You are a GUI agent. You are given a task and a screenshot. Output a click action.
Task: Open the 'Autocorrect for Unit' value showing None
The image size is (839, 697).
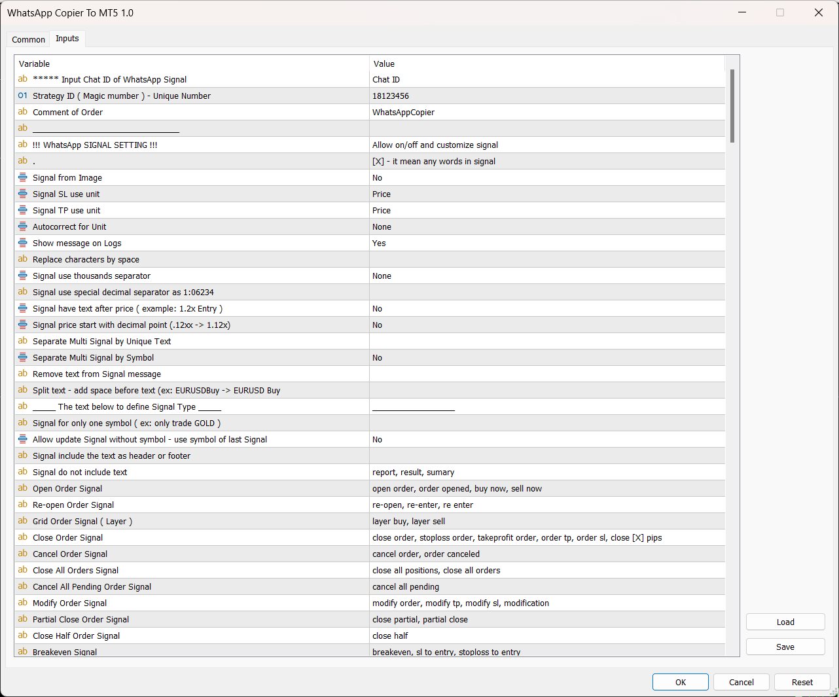click(547, 226)
